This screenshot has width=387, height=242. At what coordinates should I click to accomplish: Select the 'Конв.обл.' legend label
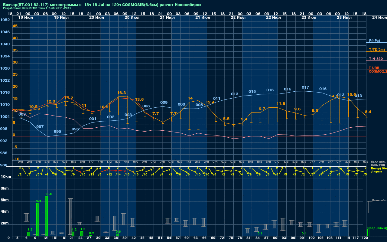(x=379, y=200)
